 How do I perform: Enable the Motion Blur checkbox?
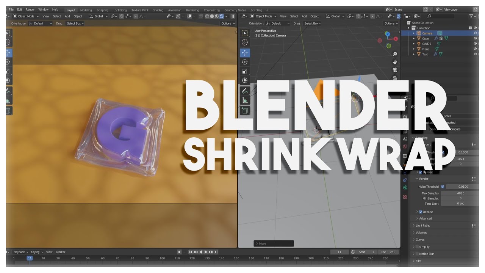417,254
